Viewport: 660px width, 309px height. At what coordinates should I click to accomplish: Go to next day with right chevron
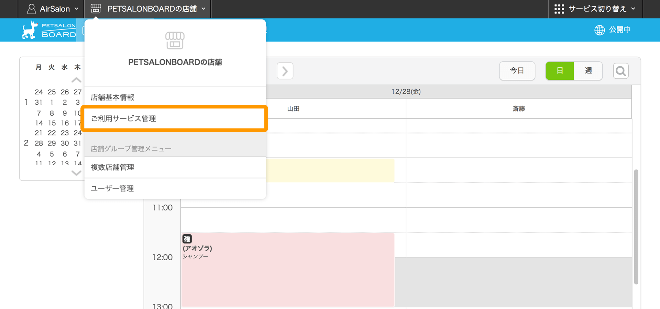tap(285, 71)
